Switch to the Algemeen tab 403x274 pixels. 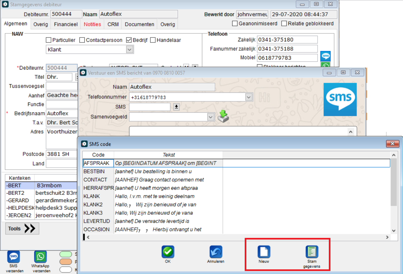point(16,24)
